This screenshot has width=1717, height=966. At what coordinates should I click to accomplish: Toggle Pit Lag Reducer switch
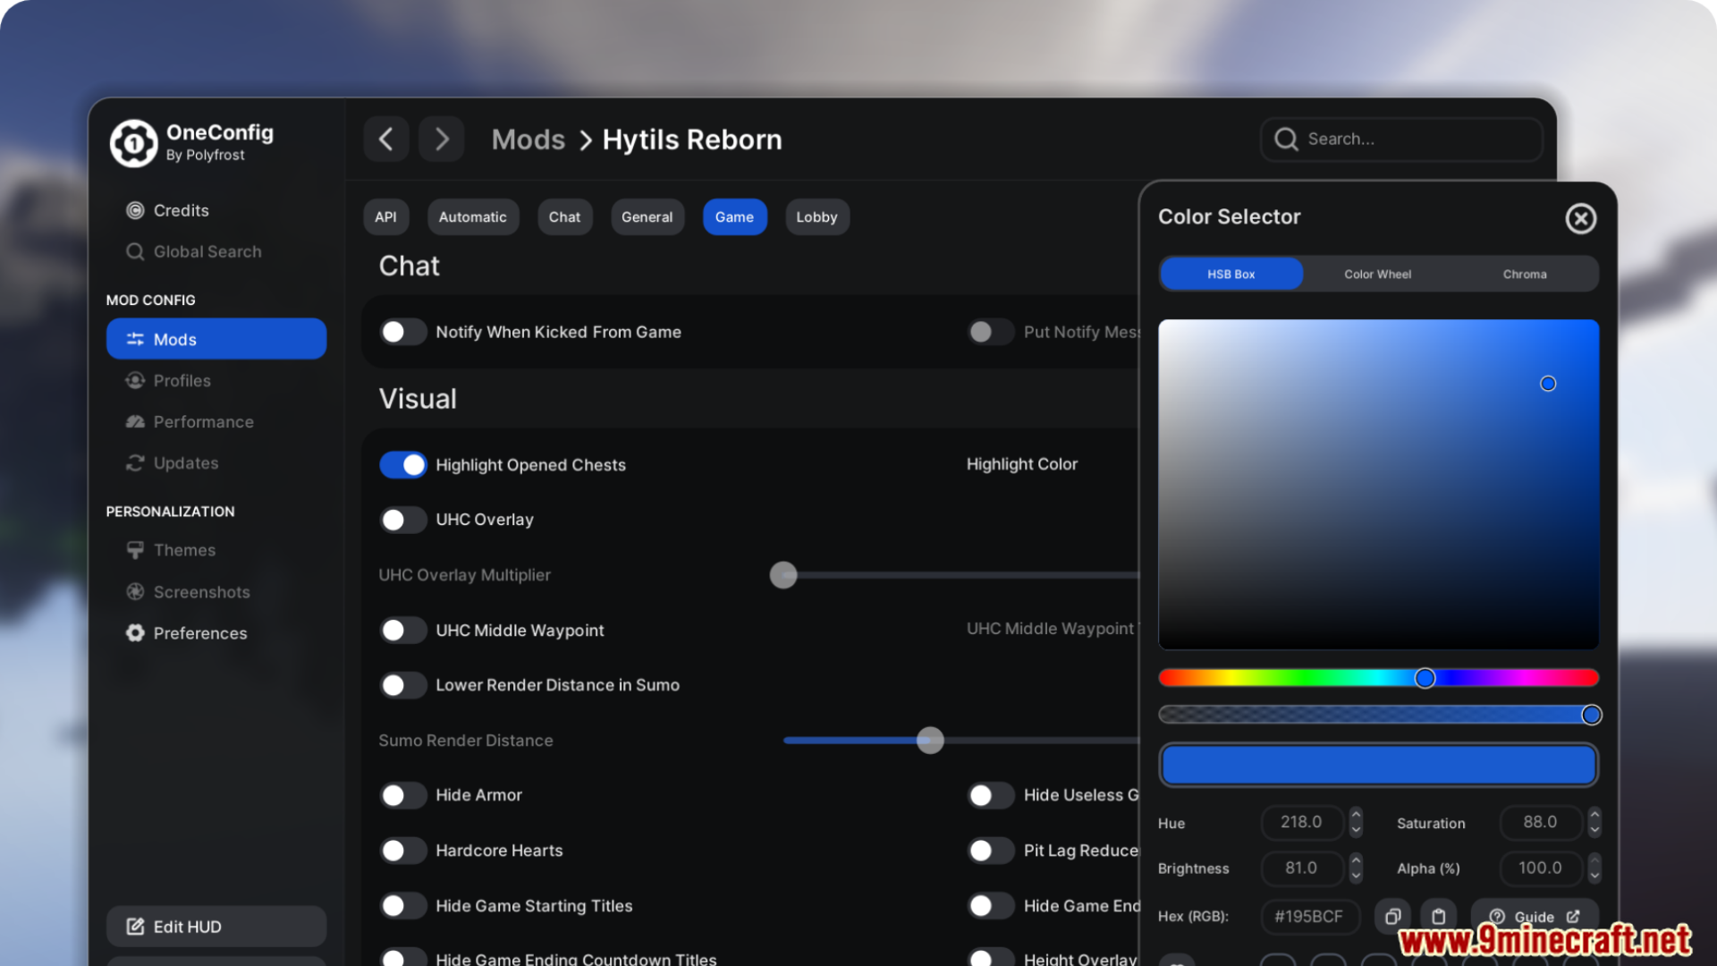[x=990, y=851]
